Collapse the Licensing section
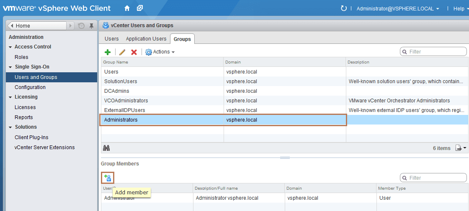This screenshot has height=211, width=469. [10, 97]
